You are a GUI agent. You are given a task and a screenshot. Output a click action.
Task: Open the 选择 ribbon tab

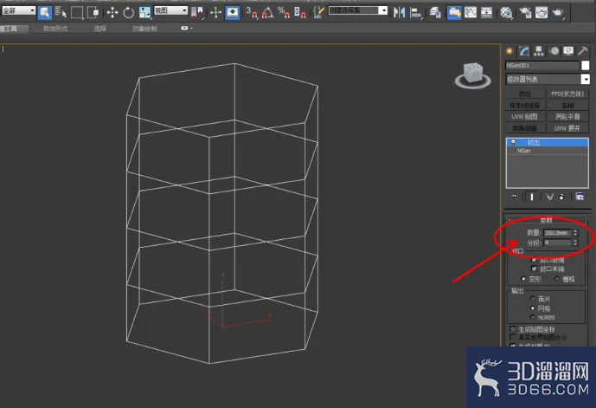pos(100,29)
